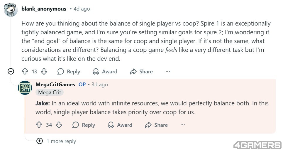This screenshot has width=283, height=150.
Task: Click the Mega Crit flair tag
Action: coord(50,92)
